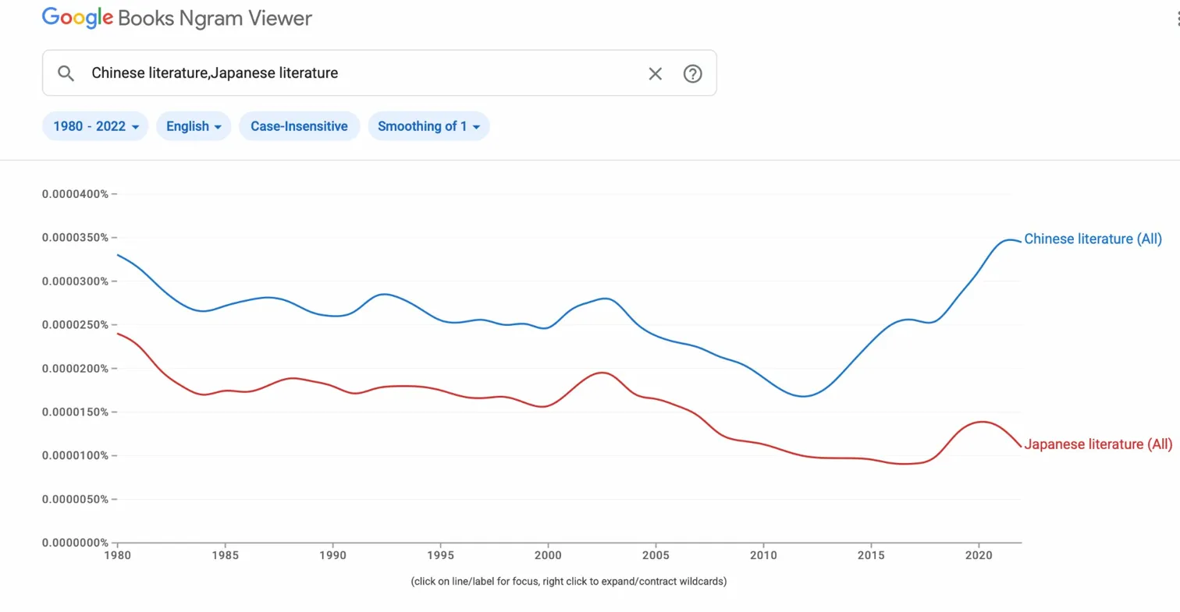This screenshot has width=1180, height=612.
Task: Open help via the question mark icon
Action: click(692, 73)
